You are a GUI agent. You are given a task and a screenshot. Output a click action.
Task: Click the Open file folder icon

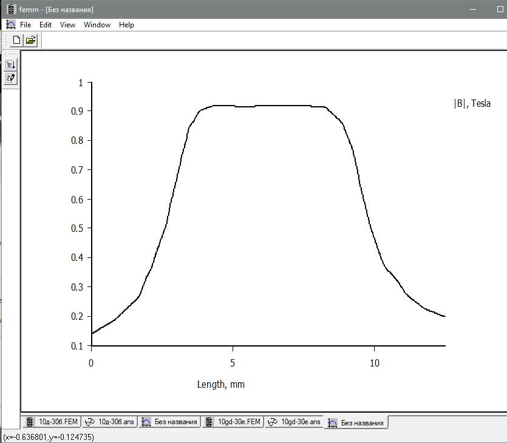pyautogui.click(x=30, y=41)
